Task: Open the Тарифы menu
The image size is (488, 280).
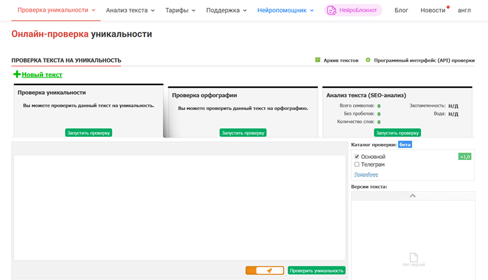Action: pyautogui.click(x=180, y=10)
